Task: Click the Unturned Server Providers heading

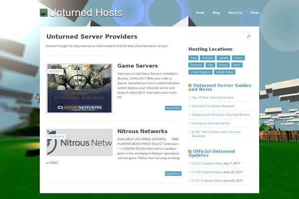Action: (92, 36)
